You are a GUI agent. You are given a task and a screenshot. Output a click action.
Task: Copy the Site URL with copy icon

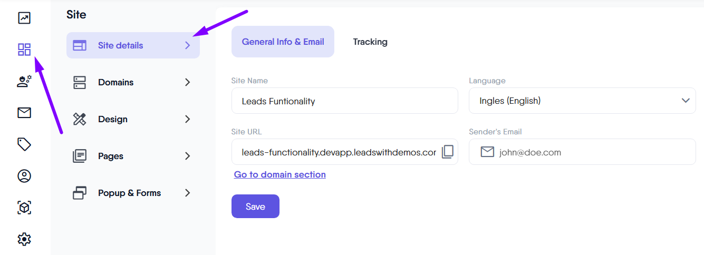point(447,152)
